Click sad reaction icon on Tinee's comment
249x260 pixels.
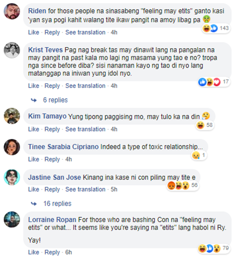(x=196, y=155)
